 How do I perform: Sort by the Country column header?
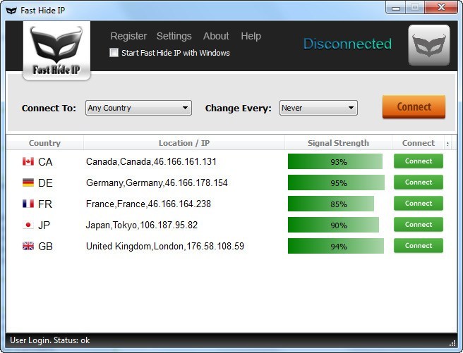pyautogui.click(x=45, y=143)
